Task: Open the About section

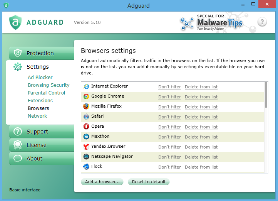Action: (42, 159)
